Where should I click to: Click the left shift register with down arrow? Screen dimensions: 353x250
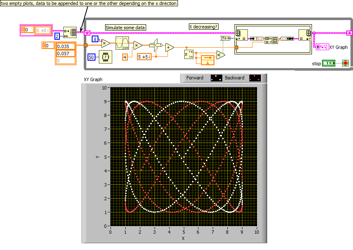[x=87, y=33]
